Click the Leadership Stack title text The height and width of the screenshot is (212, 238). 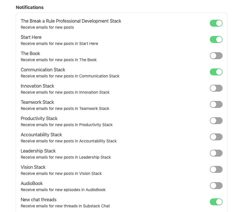click(38, 151)
